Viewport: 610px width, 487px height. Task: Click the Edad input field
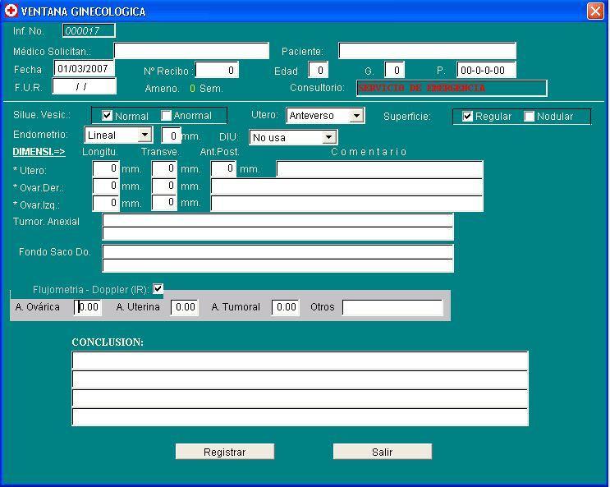[319, 70]
